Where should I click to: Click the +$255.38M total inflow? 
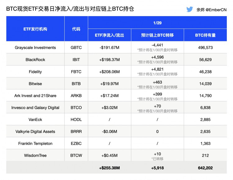pyautogui.click(x=110, y=168)
